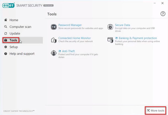Select Update in sidebar
Viewport: 168px width, 115px height.
click(15, 34)
